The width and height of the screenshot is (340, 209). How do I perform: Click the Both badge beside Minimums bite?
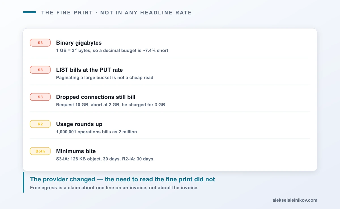(40, 151)
